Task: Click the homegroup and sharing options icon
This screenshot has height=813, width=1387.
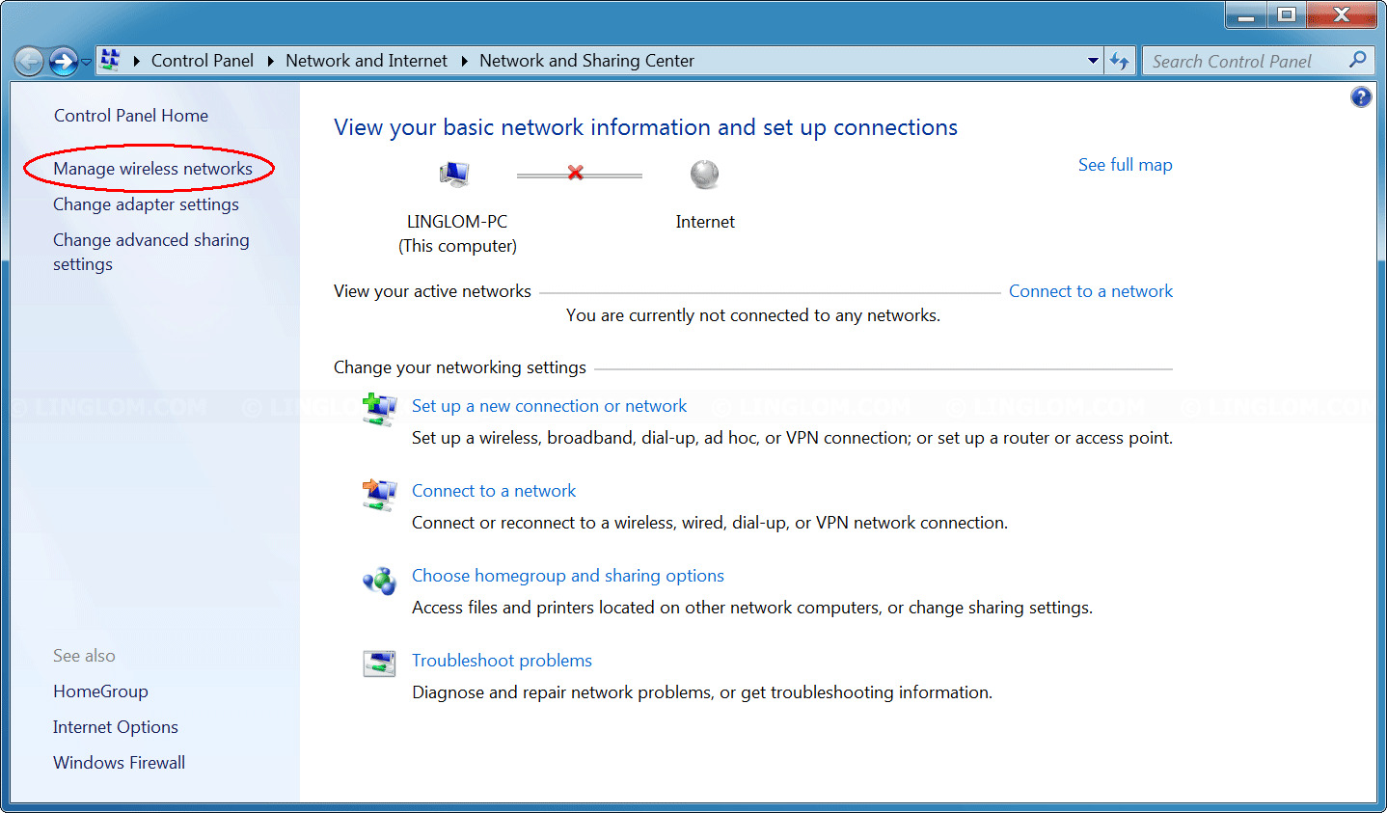Action: point(379,580)
